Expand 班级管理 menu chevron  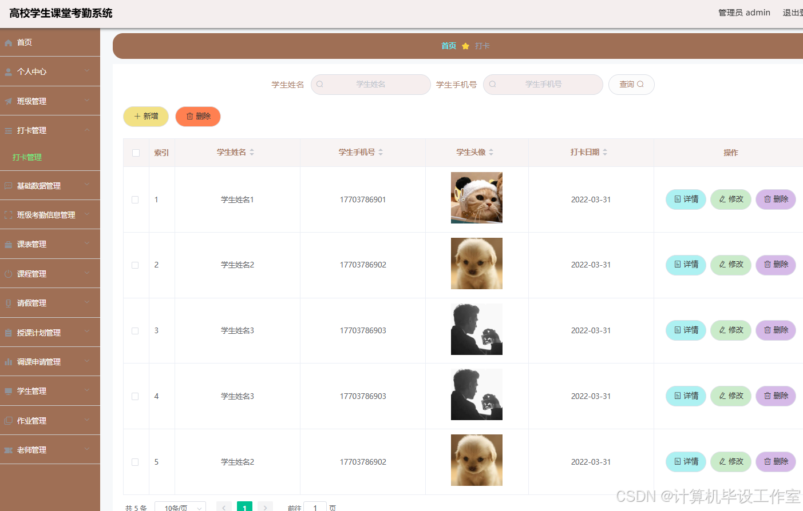87,100
